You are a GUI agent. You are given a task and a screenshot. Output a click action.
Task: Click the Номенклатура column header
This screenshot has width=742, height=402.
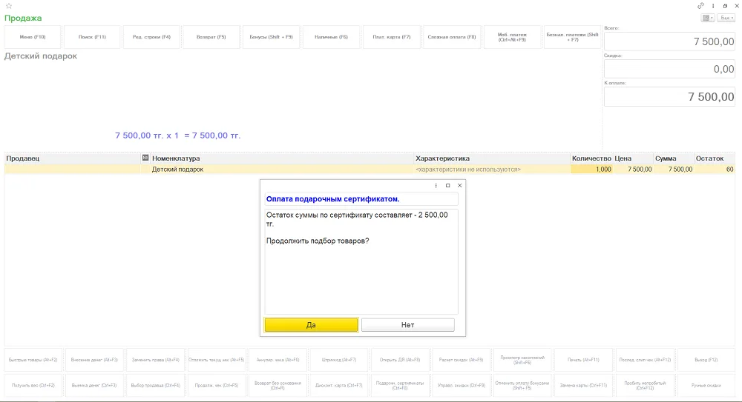281,158
